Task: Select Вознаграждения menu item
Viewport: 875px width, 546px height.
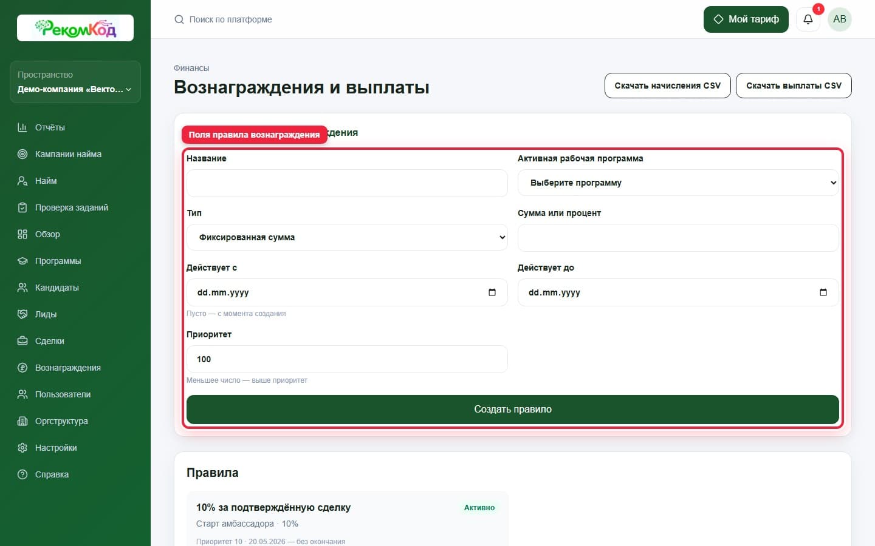Action: click(x=75, y=368)
